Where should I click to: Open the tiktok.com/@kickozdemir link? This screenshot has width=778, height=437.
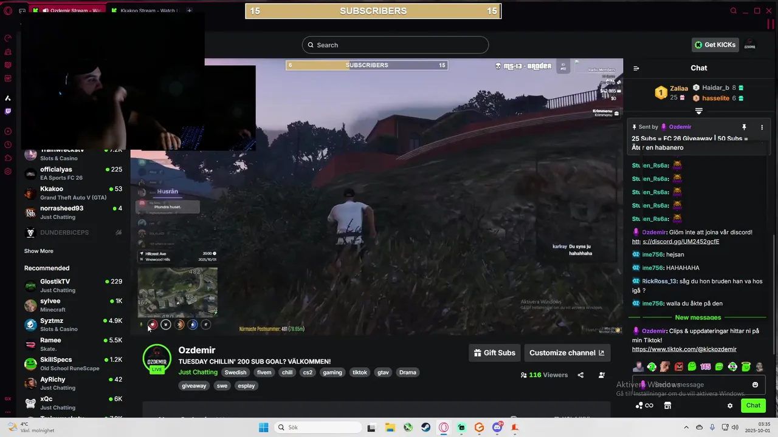(x=684, y=350)
